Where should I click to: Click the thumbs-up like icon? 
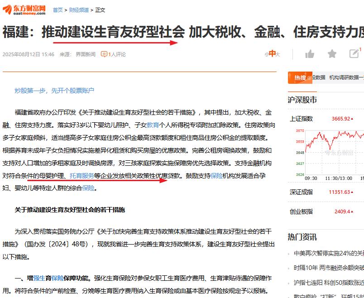point(310,54)
